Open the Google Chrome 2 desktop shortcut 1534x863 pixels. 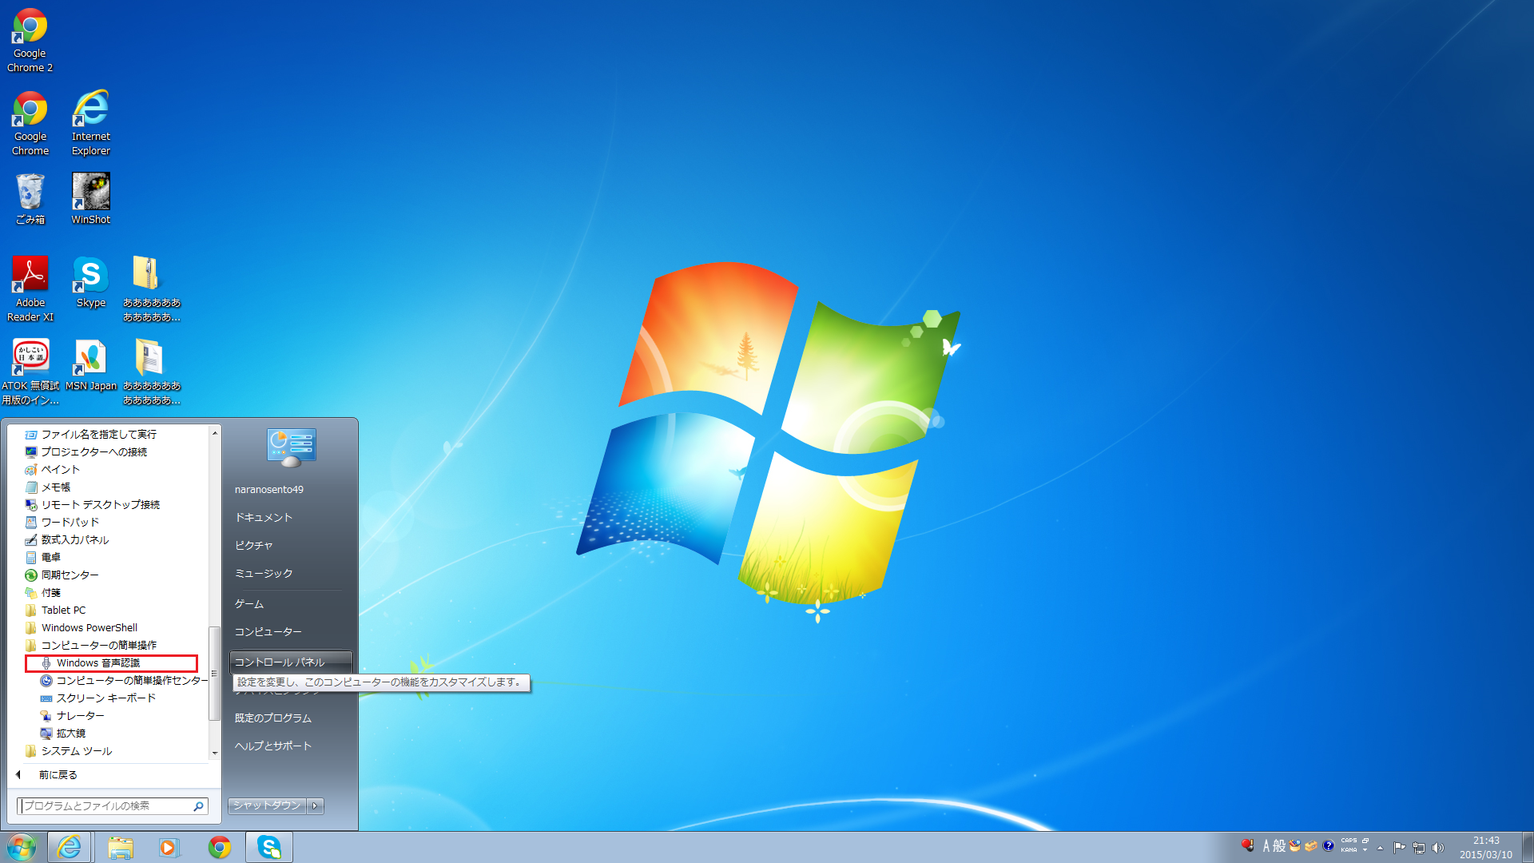pos(30,41)
